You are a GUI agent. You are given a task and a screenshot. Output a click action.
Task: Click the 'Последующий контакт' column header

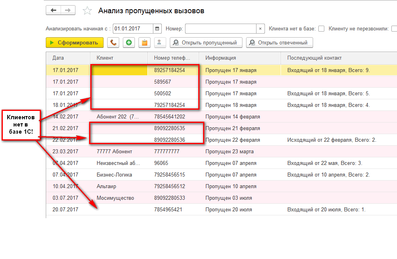(314, 58)
